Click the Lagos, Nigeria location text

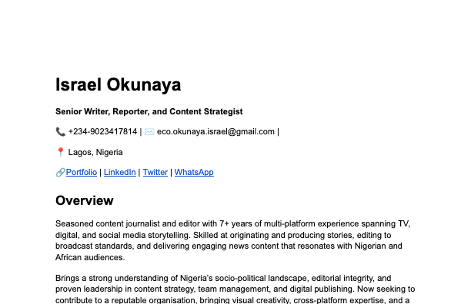pyautogui.click(x=95, y=152)
